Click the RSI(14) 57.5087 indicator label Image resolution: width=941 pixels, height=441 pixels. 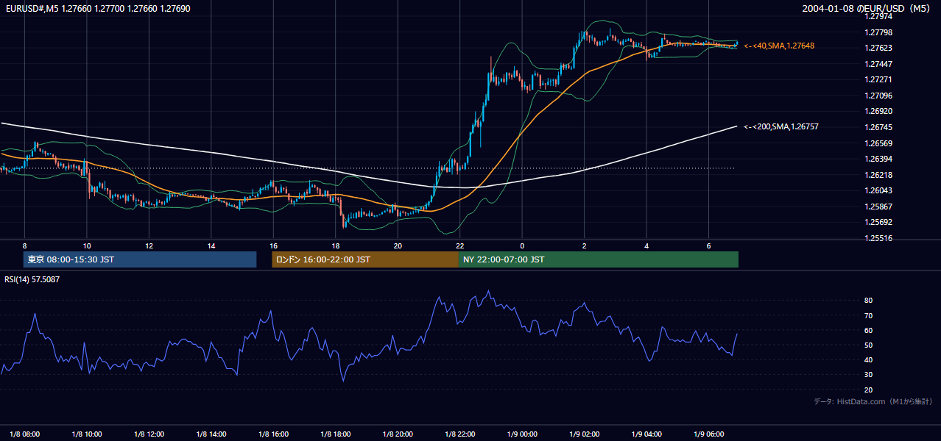point(32,279)
